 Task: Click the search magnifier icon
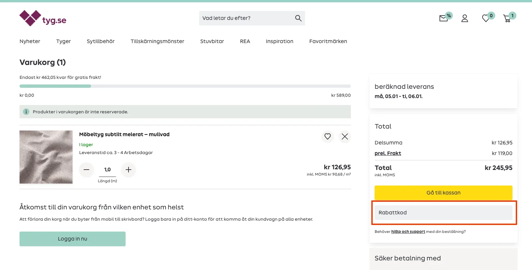pos(298,18)
